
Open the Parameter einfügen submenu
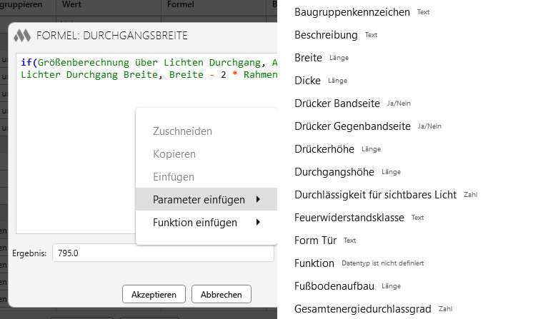coord(199,200)
